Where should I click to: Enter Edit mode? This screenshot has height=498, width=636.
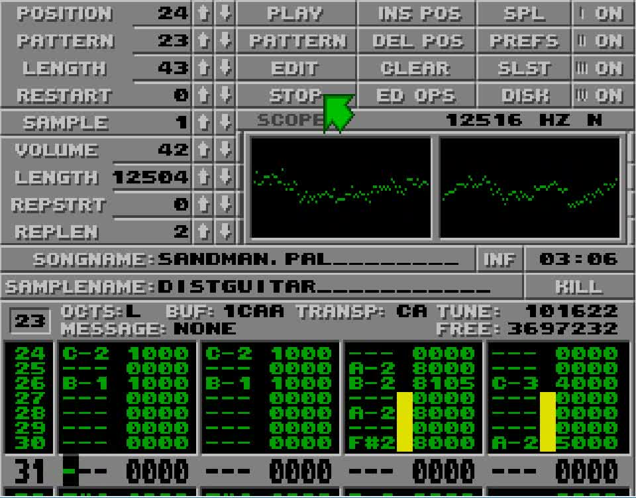(295, 68)
